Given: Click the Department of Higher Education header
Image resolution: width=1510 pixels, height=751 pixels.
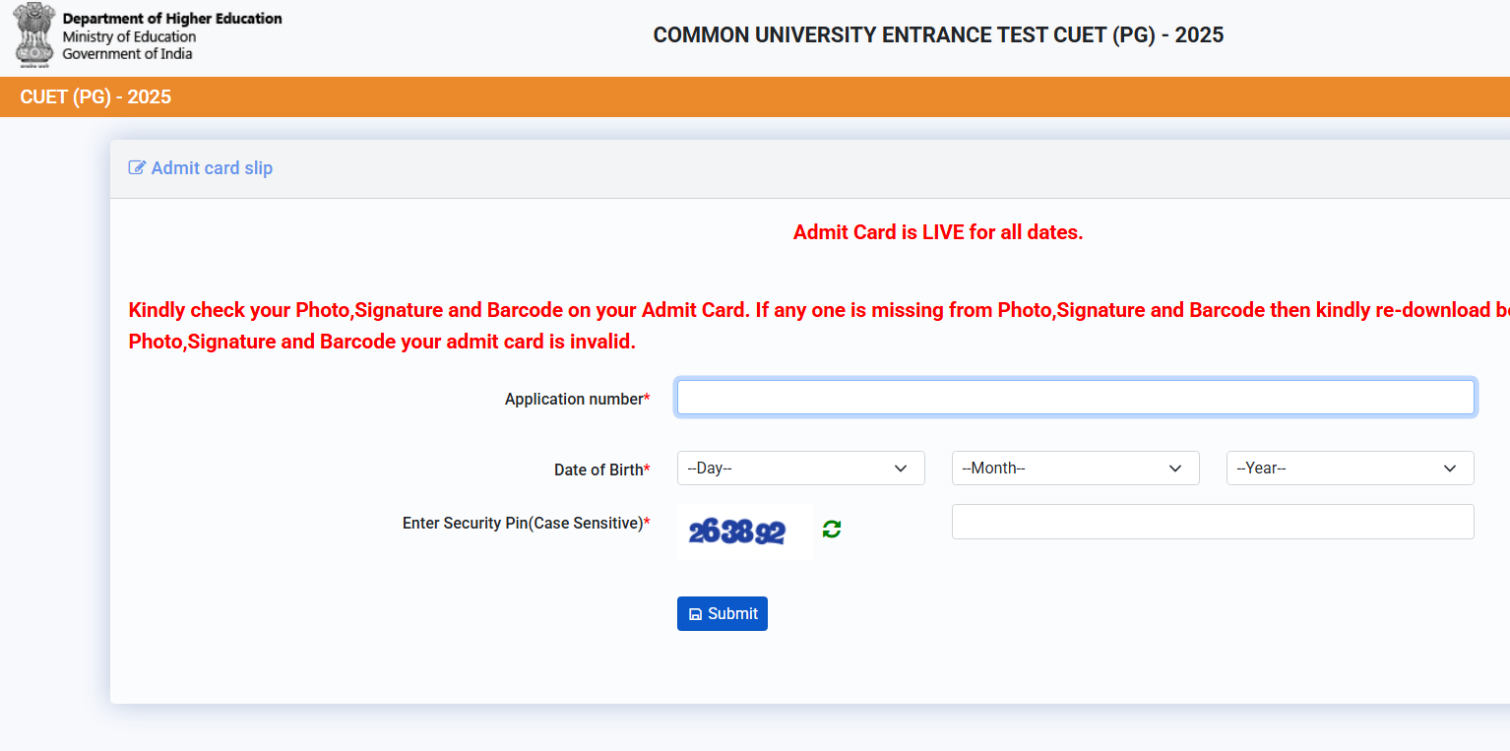Looking at the screenshot, I should (173, 18).
